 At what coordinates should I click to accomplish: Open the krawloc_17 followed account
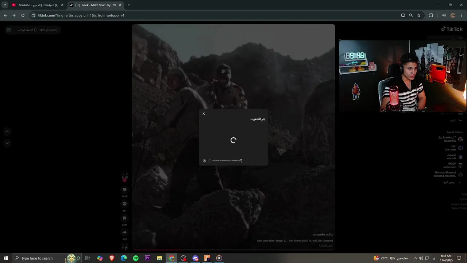(x=451, y=139)
